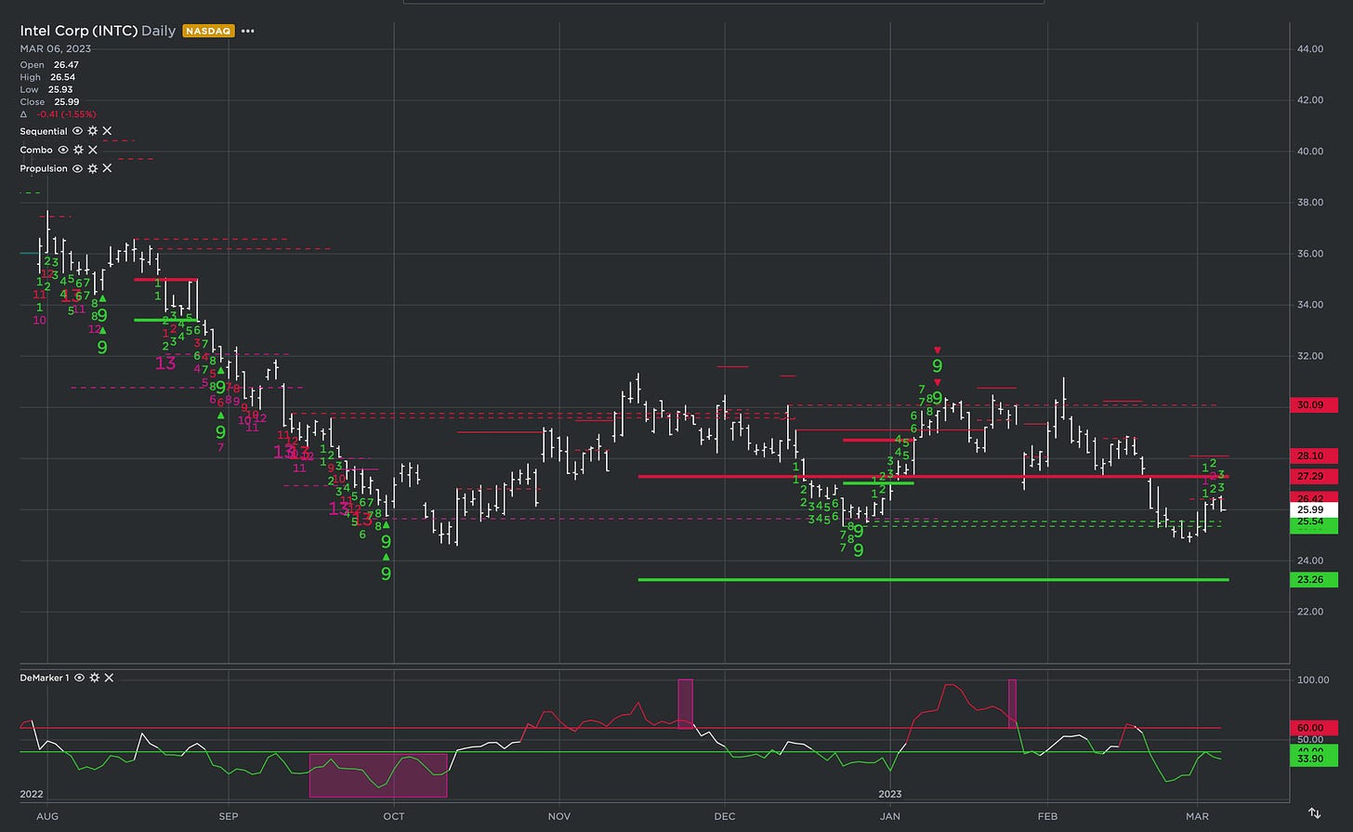Viewport: 1353px width, 832px height.
Task: Click the scale swap arrows icon at the bottom right
Action: coord(1315,812)
